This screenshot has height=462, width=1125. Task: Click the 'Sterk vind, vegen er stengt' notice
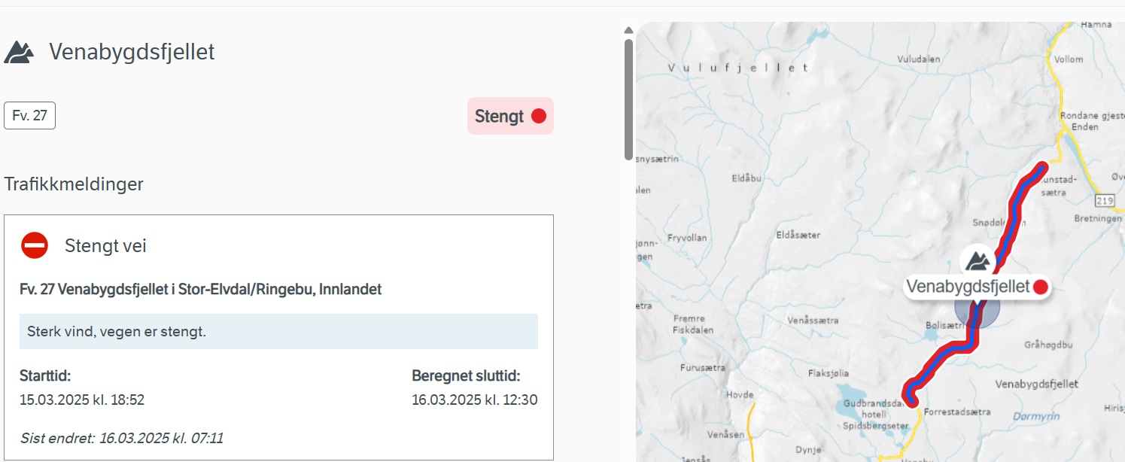(278, 331)
